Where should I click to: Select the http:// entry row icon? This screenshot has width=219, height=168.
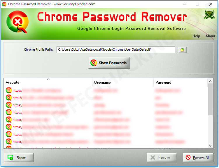pyautogui.click(x=9, y=97)
